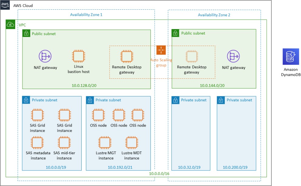Click the lock icon of the 10.0.32.0/19 private subnet
The width and height of the screenshot is (301, 186).
pos(175,100)
